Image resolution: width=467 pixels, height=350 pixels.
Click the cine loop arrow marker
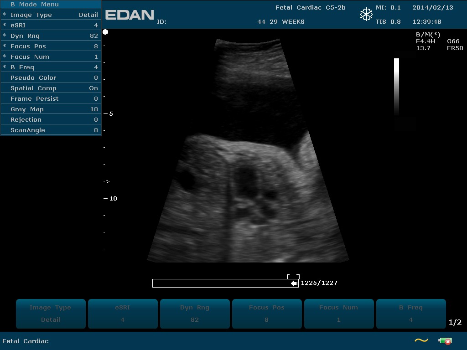click(x=294, y=283)
